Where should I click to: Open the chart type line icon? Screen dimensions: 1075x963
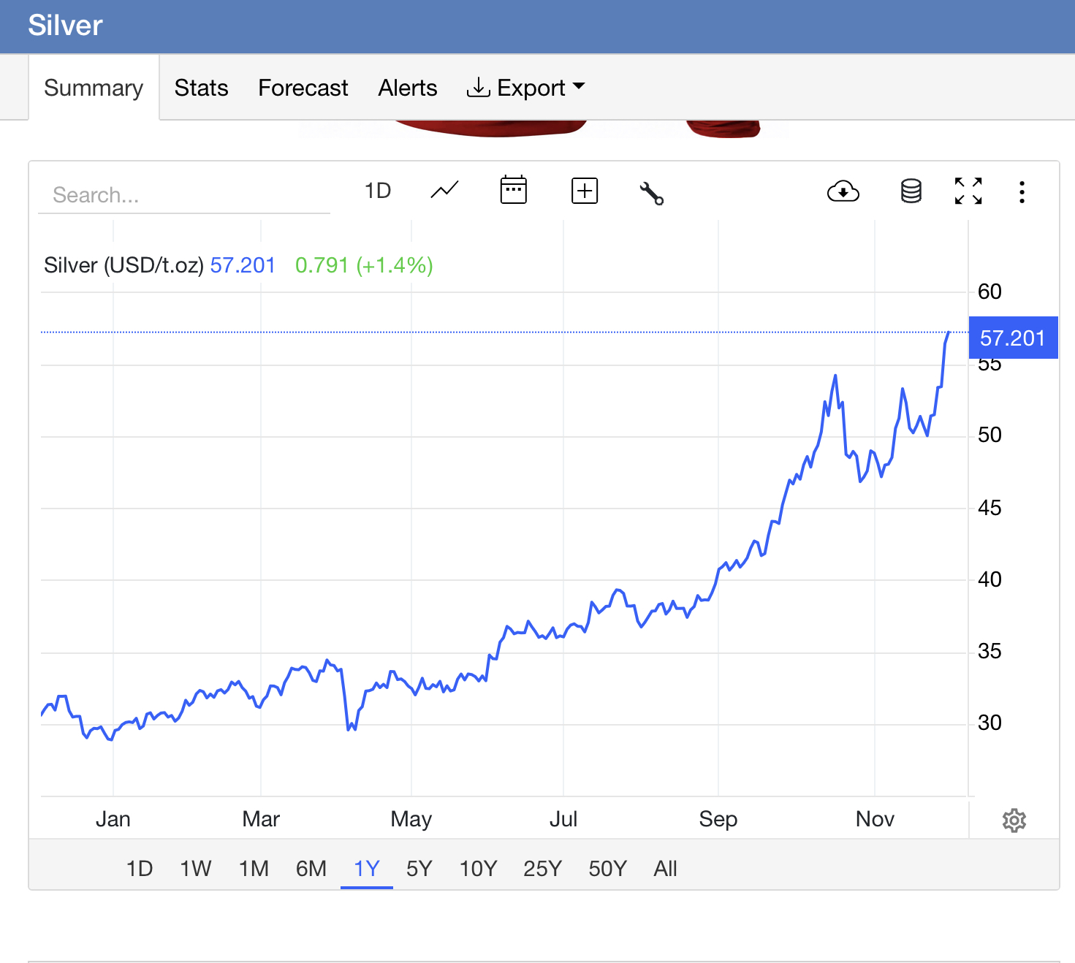click(x=444, y=191)
